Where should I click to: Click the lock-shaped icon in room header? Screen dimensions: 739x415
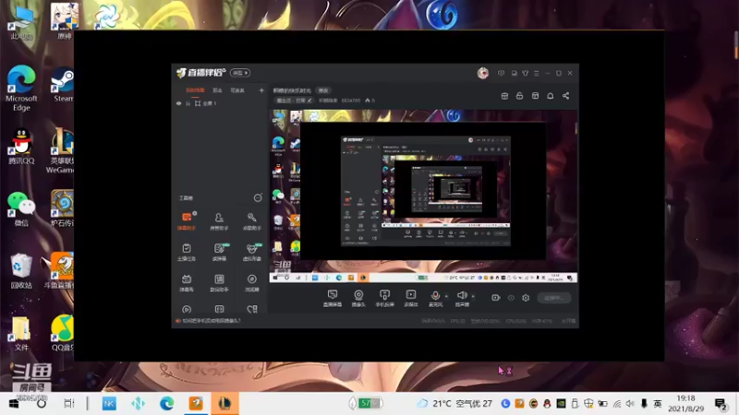tap(519, 96)
